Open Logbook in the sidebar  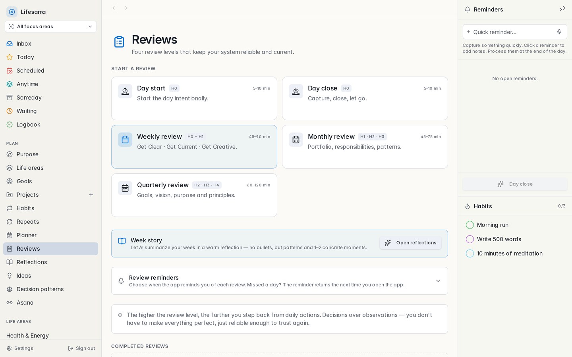pyautogui.click(x=50, y=125)
